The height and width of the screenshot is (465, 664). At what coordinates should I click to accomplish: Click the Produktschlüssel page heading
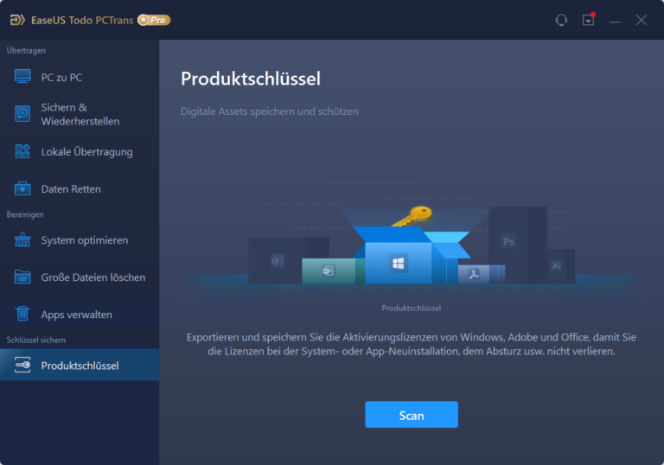pyautogui.click(x=251, y=79)
